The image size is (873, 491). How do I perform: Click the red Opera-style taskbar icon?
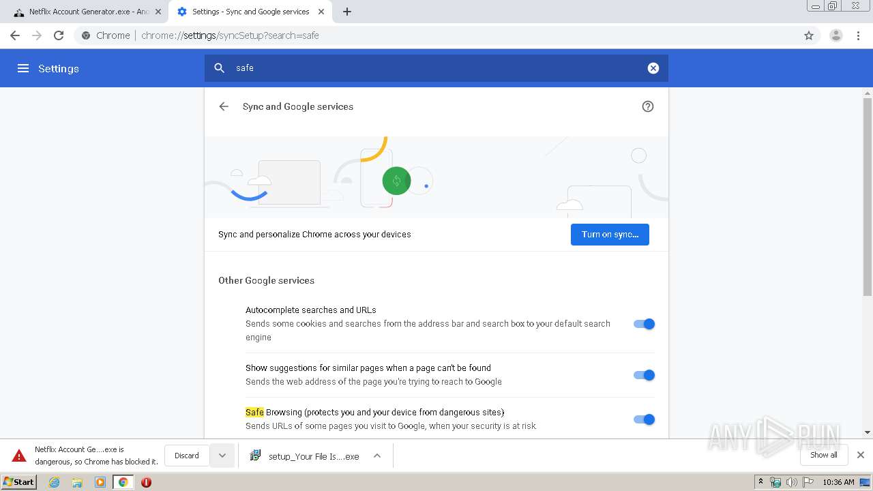click(x=146, y=482)
